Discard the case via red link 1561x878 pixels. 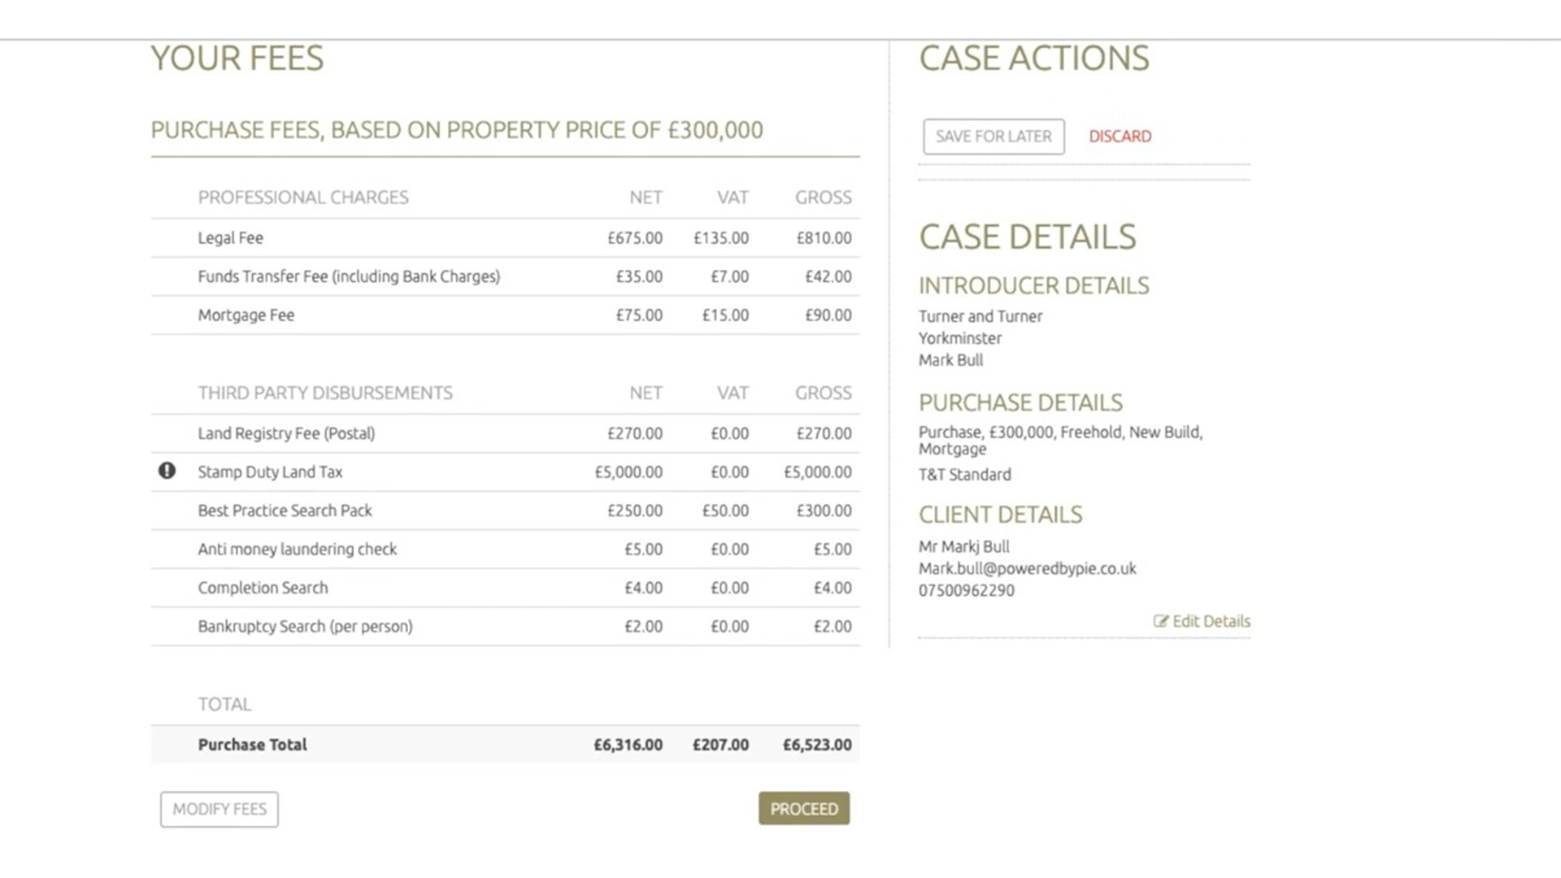tap(1120, 137)
